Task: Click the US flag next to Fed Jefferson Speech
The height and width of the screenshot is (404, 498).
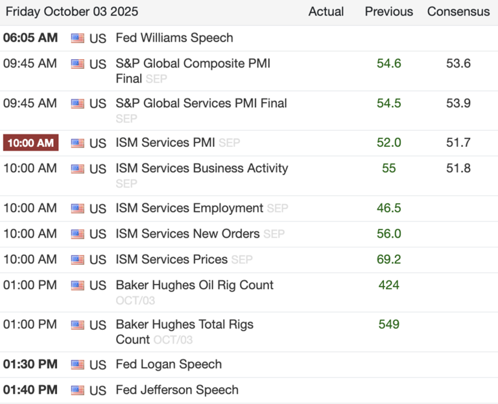Action: tap(78, 390)
